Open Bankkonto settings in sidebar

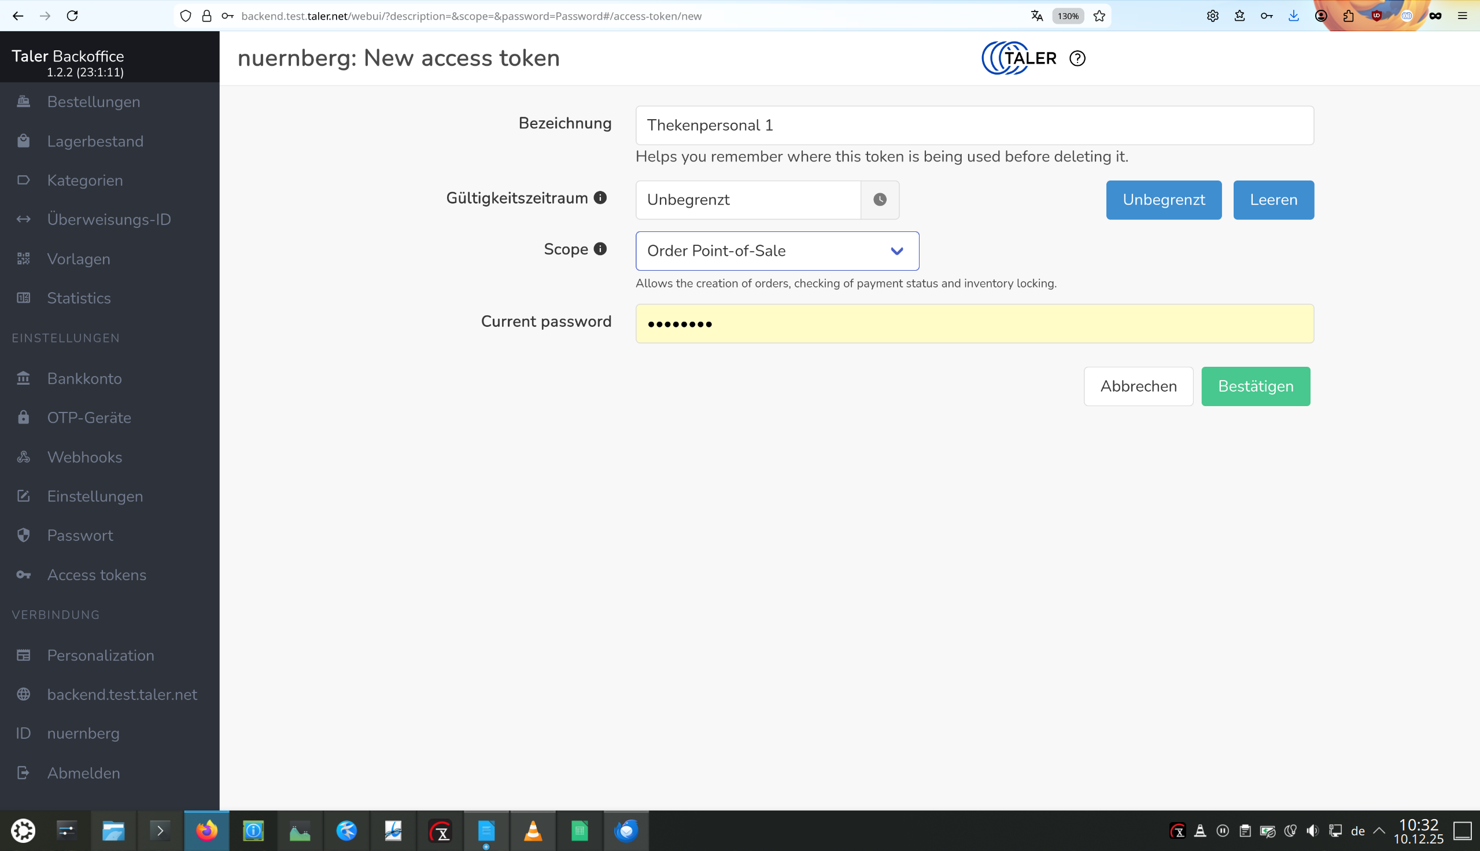(x=84, y=378)
